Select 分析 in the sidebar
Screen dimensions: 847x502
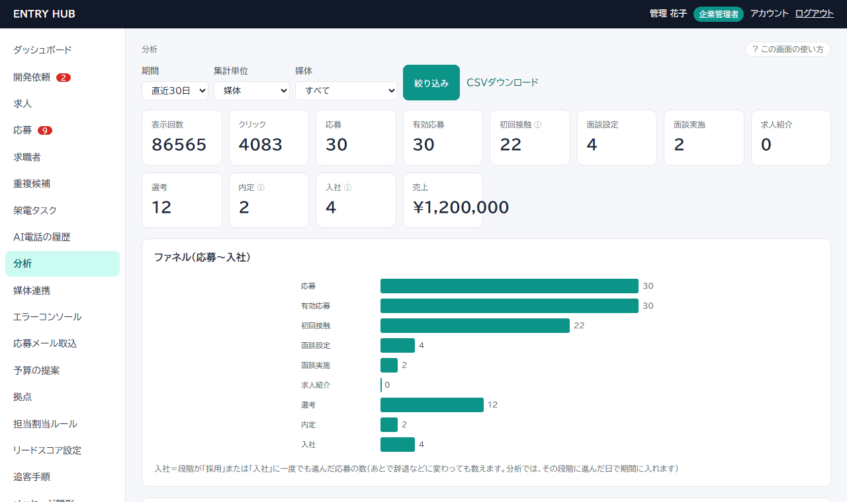click(62, 264)
